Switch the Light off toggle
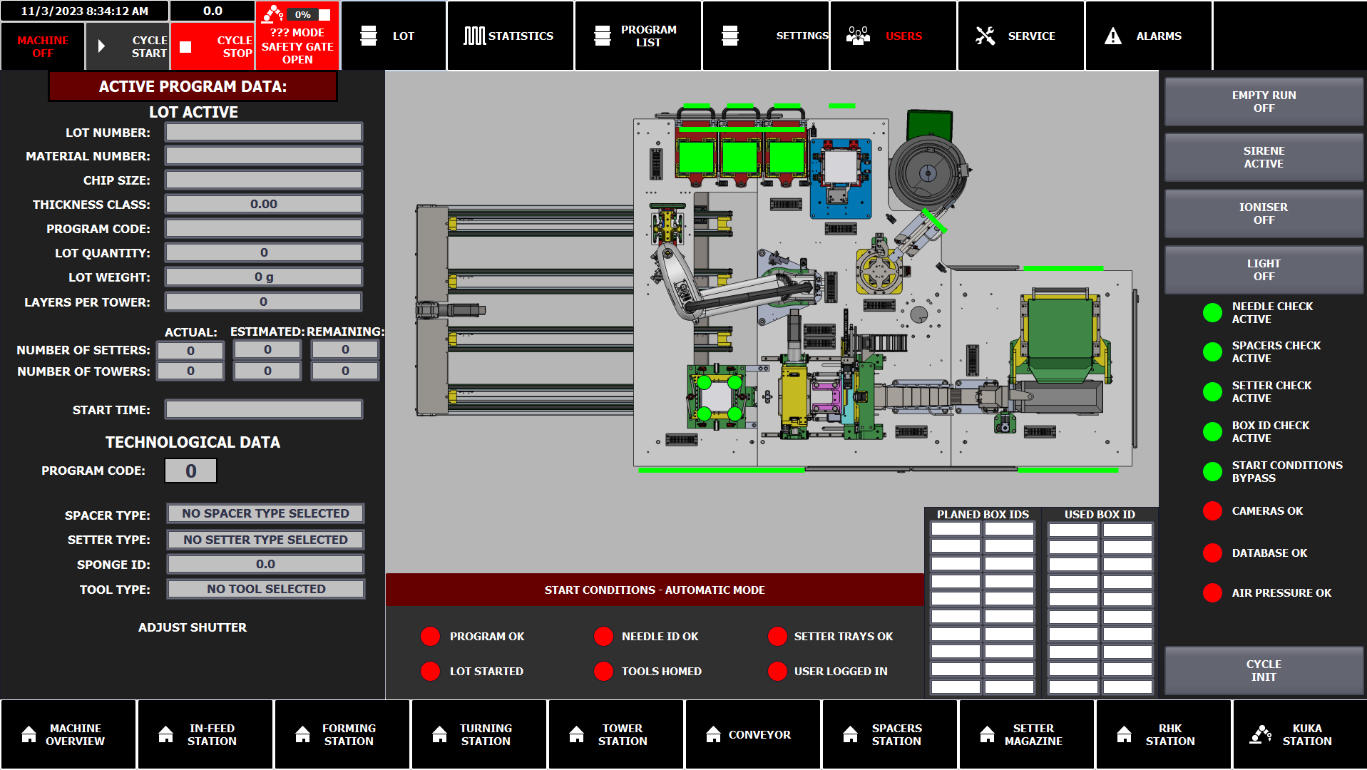 point(1264,270)
